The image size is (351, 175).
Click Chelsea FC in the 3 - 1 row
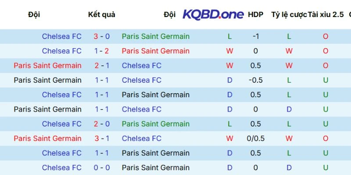pos(142,138)
